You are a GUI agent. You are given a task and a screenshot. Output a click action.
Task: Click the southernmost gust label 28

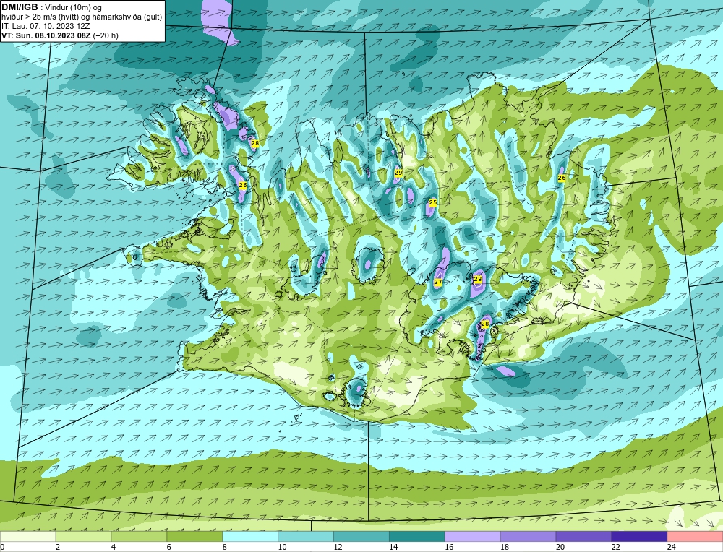coord(484,324)
